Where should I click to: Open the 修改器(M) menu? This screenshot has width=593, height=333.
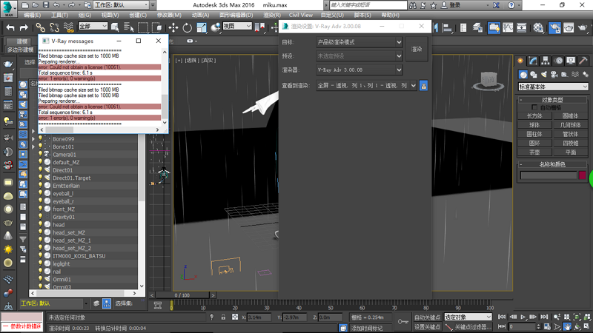coord(170,15)
